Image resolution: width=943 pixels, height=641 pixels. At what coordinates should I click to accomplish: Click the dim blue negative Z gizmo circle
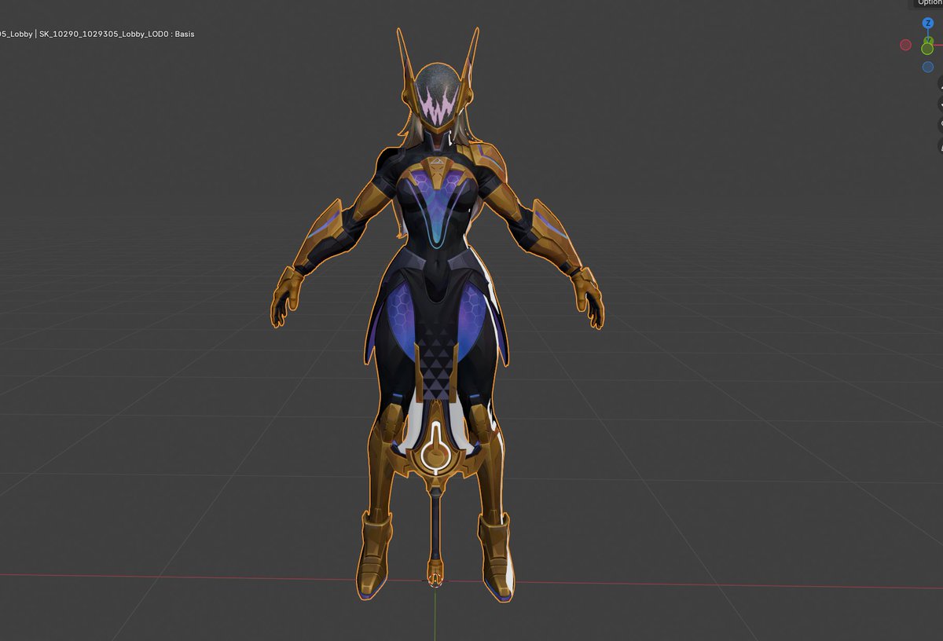point(928,67)
